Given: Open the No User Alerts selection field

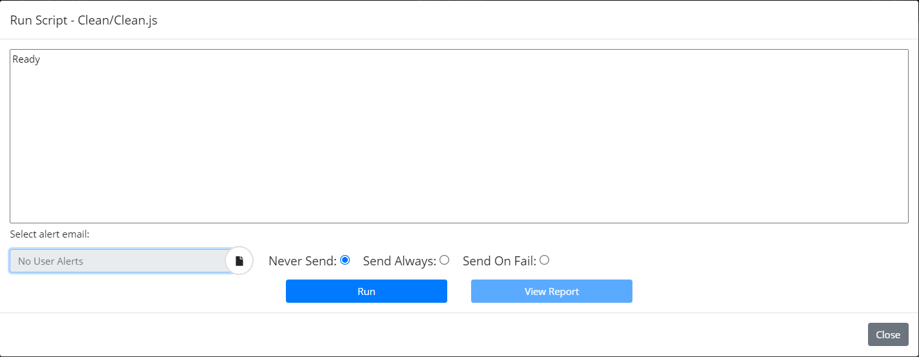Looking at the screenshot, I should (x=120, y=261).
